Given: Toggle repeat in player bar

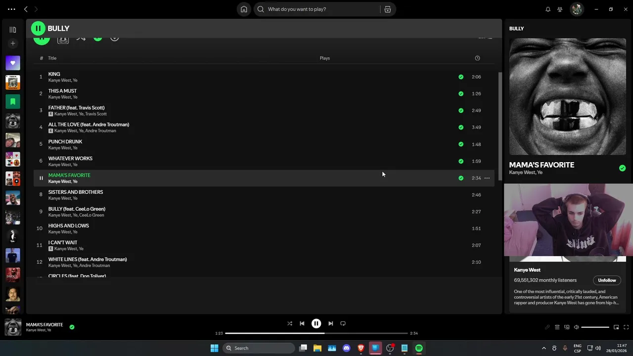Looking at the screenshot, I should pyautogui.click(x=343, y=323).
